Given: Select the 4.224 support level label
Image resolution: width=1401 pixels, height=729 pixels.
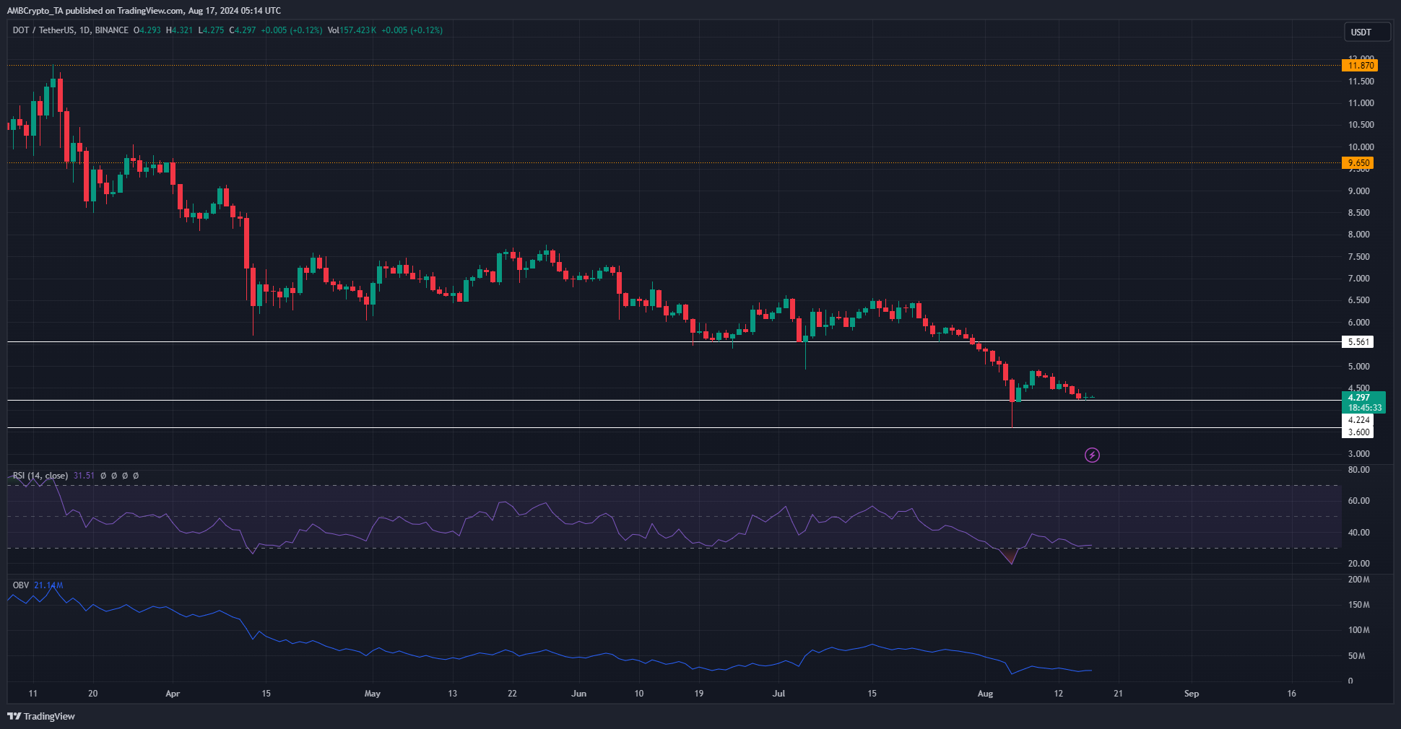Looking at the screenshot, I should 1358,420.
